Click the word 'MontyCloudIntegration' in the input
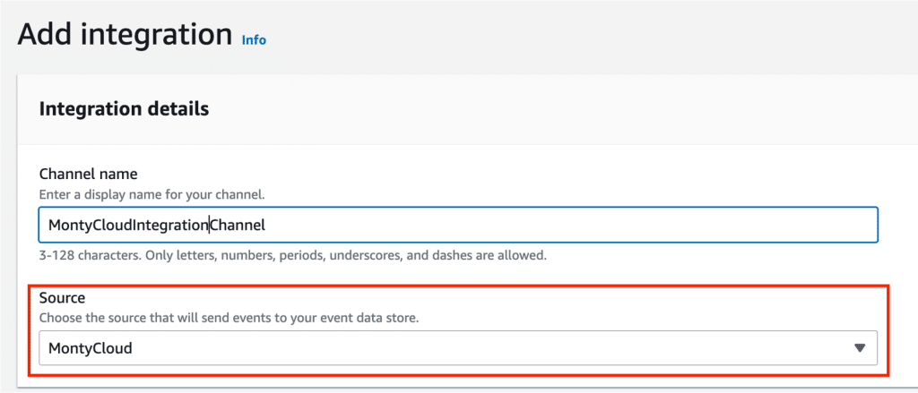The height and width of the screenshot is (393, 918). point(127,226)
